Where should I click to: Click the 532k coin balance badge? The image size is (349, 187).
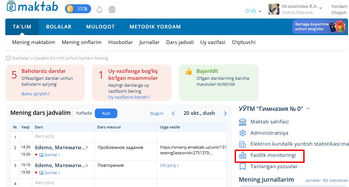(x=78, y=9)
